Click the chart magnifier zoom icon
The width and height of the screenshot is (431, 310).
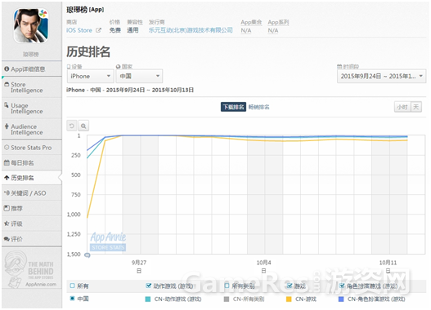tap(83, 126)
